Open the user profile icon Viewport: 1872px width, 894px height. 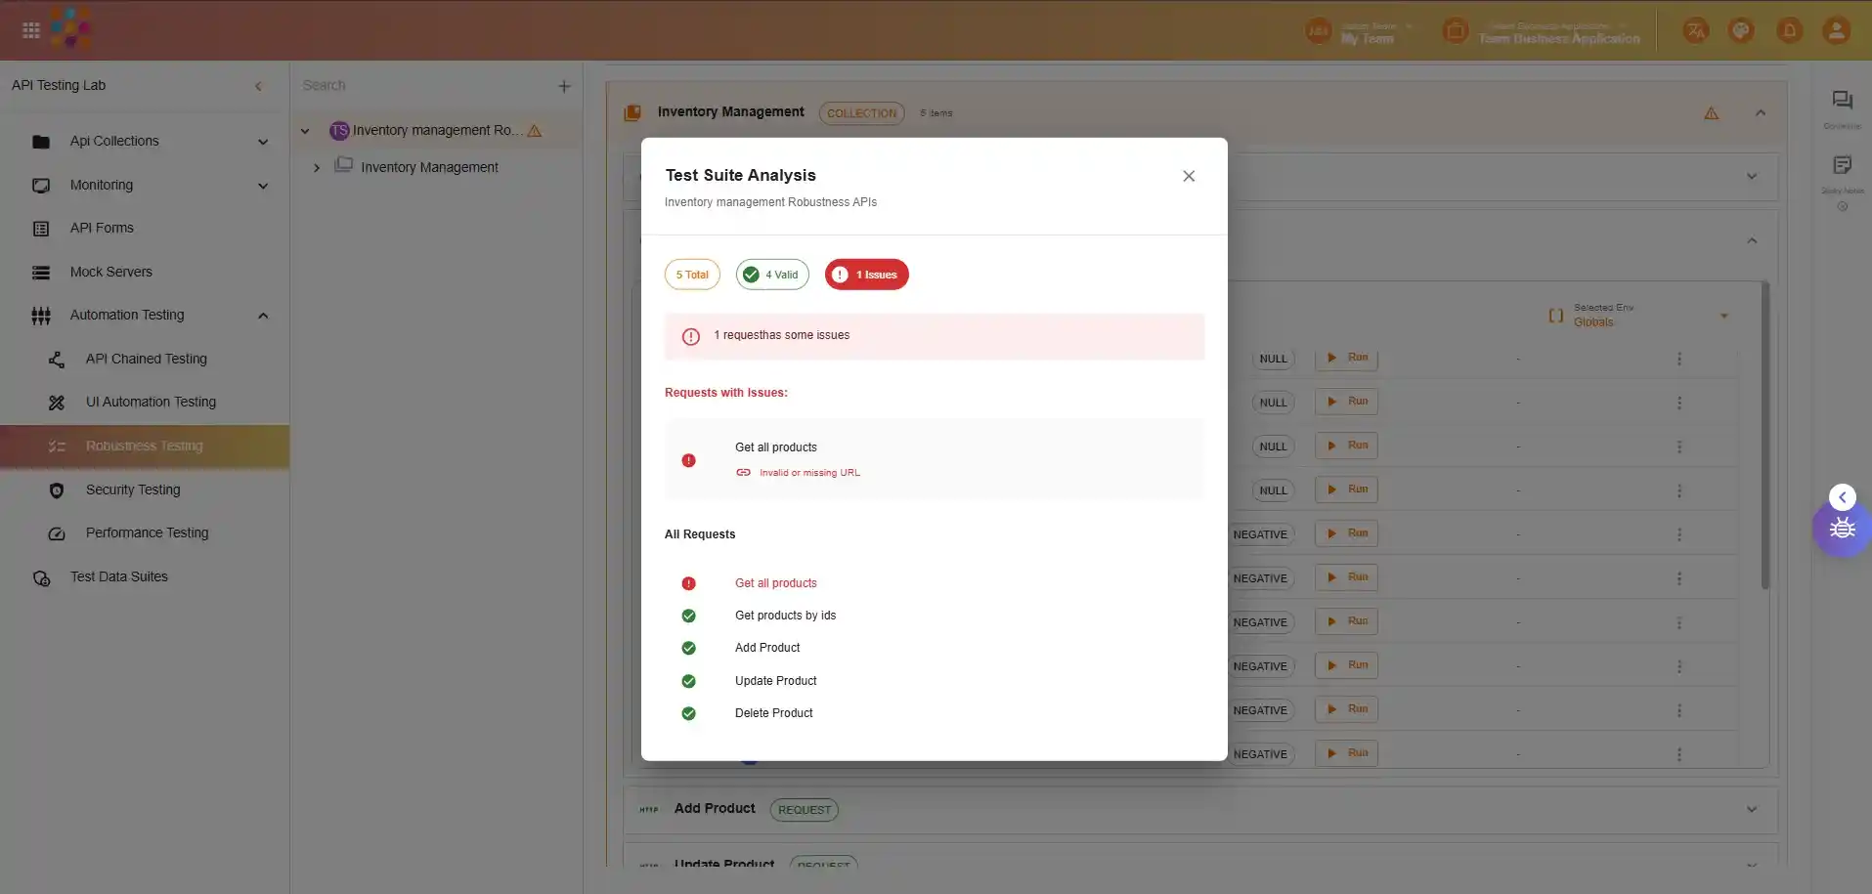[1836, 31]
